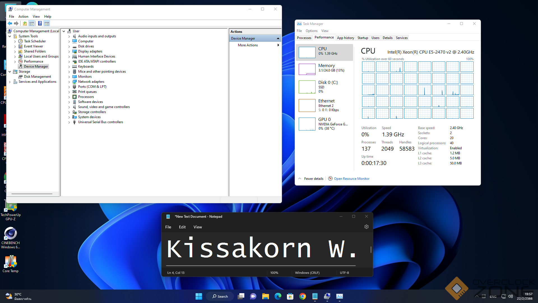The height and width of the screenshot is (303, 538).
Task: Toggle Show/Hide Action Pane toolbar button
Action: tap(47, 24)
